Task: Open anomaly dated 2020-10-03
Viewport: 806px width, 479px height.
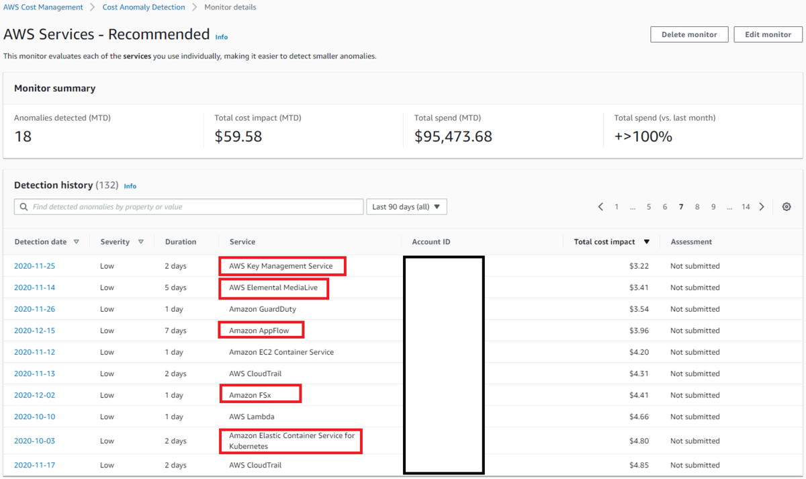Action: point(34,441)
